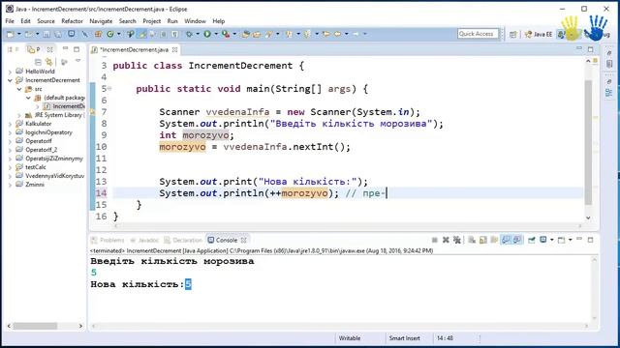
Task: Click the Display Selected Console icon
Action: [x=543, y=240]
